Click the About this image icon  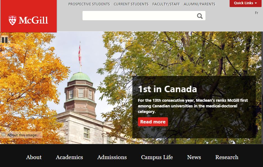coord(3,135)
